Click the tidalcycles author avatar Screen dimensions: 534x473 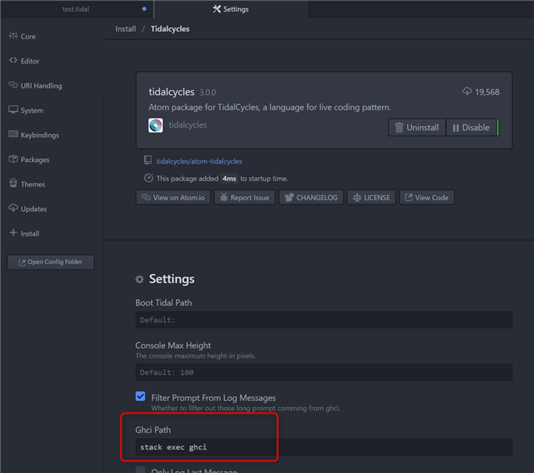156,125
